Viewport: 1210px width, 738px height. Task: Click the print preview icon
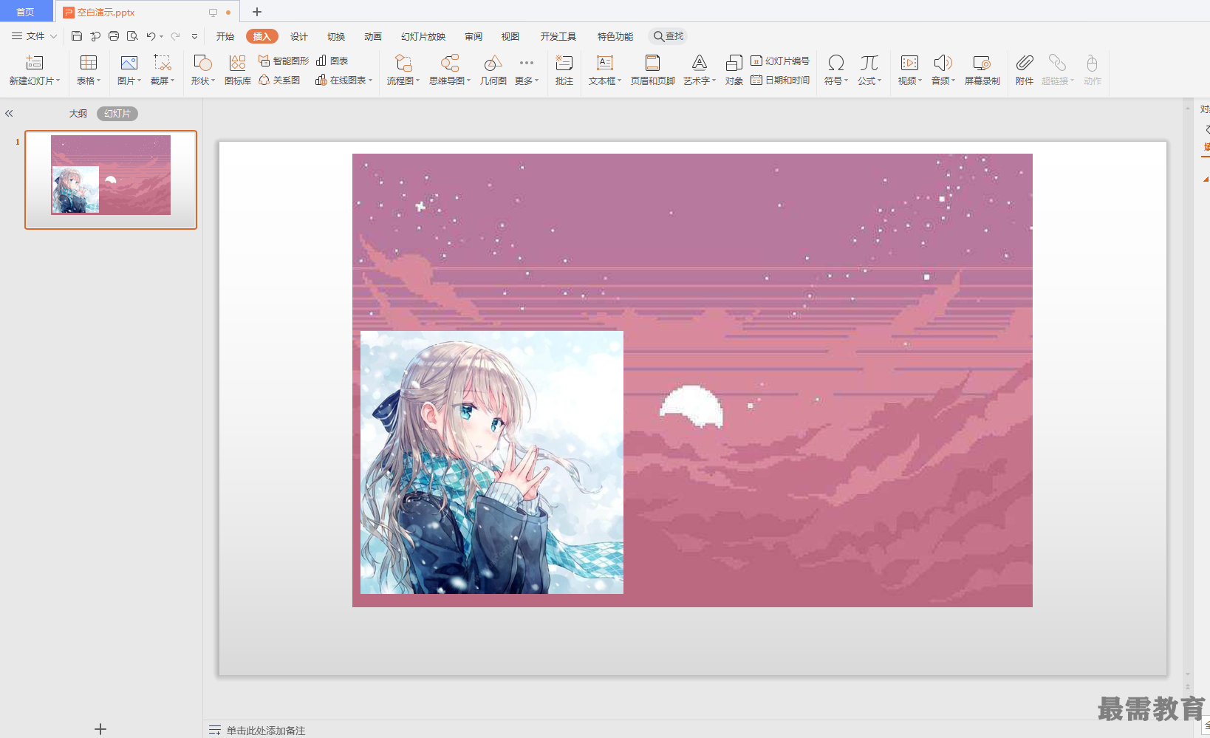pyautogui.click(x=132, y=35)
